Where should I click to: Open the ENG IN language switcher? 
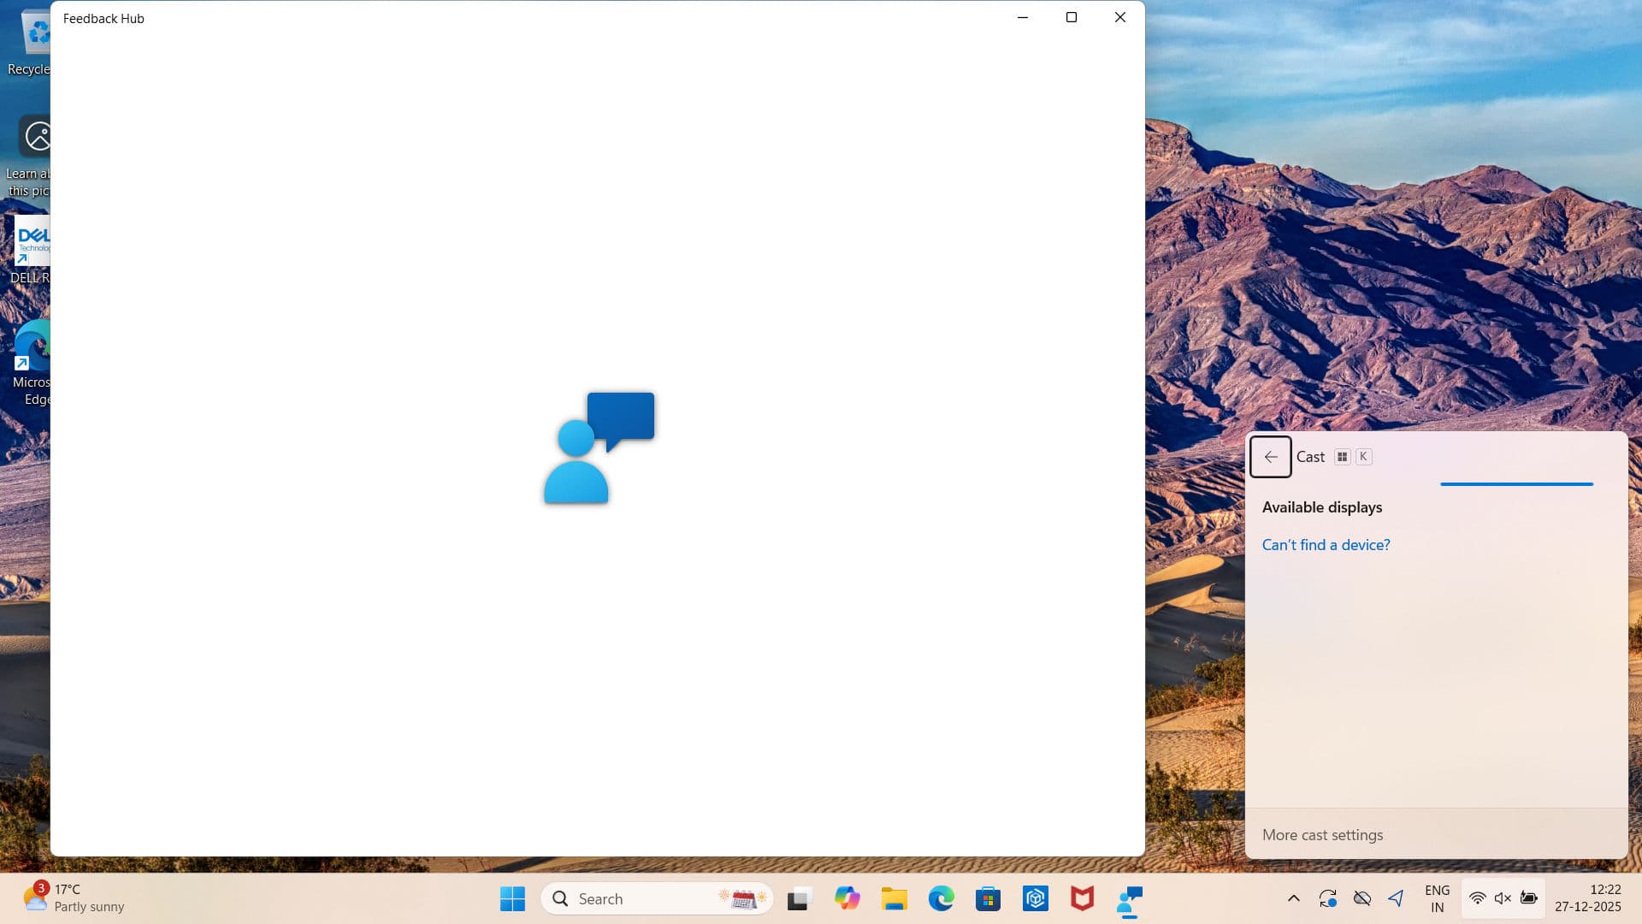pyautogui.click(x=1437, y=898)
